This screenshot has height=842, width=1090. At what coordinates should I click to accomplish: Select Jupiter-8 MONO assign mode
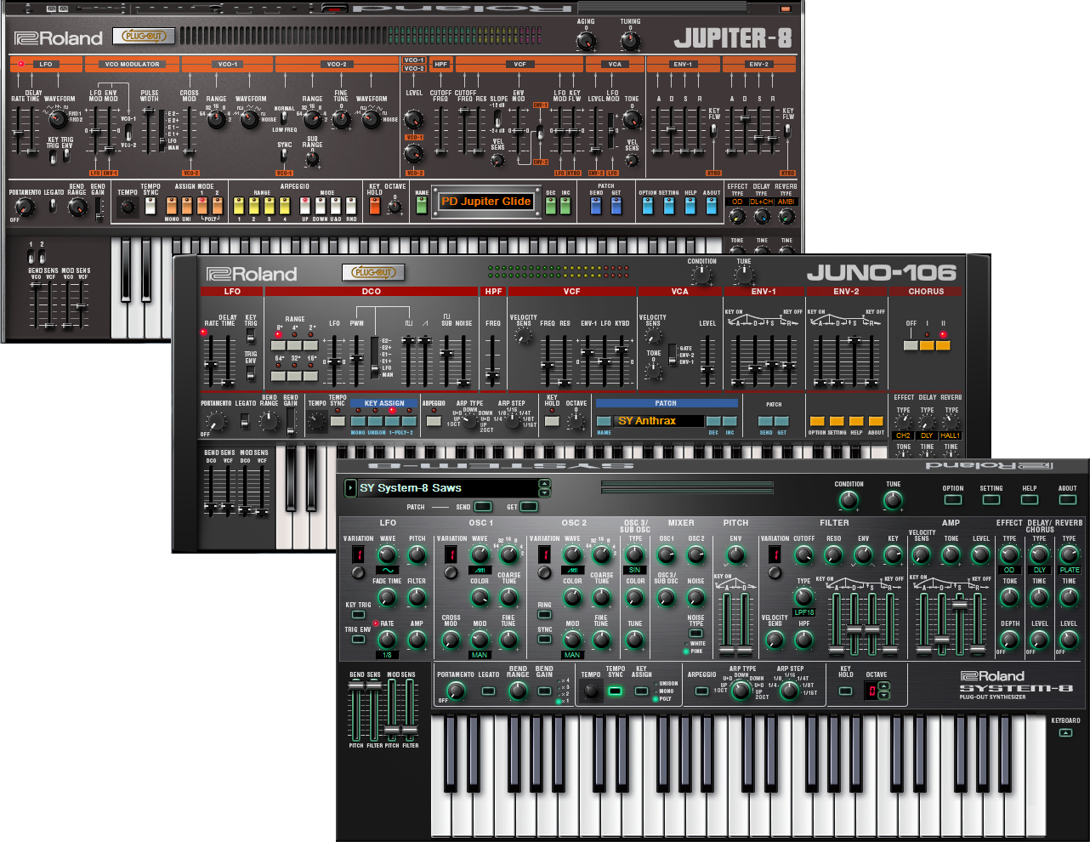pyautogui.click(x=171, y=205)
